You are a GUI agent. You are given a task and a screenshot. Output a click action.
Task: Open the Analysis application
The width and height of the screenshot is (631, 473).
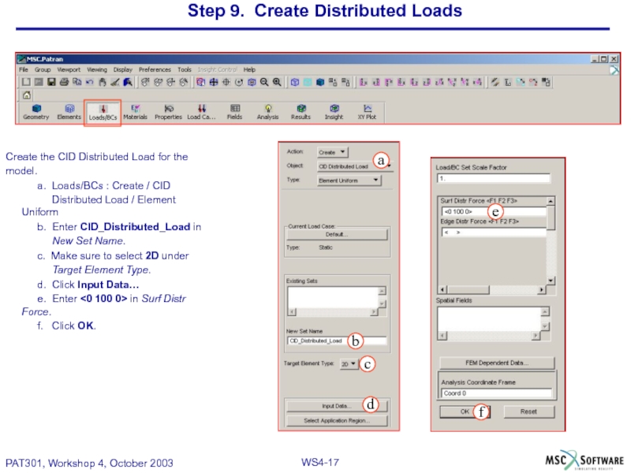tap(267, 112)
